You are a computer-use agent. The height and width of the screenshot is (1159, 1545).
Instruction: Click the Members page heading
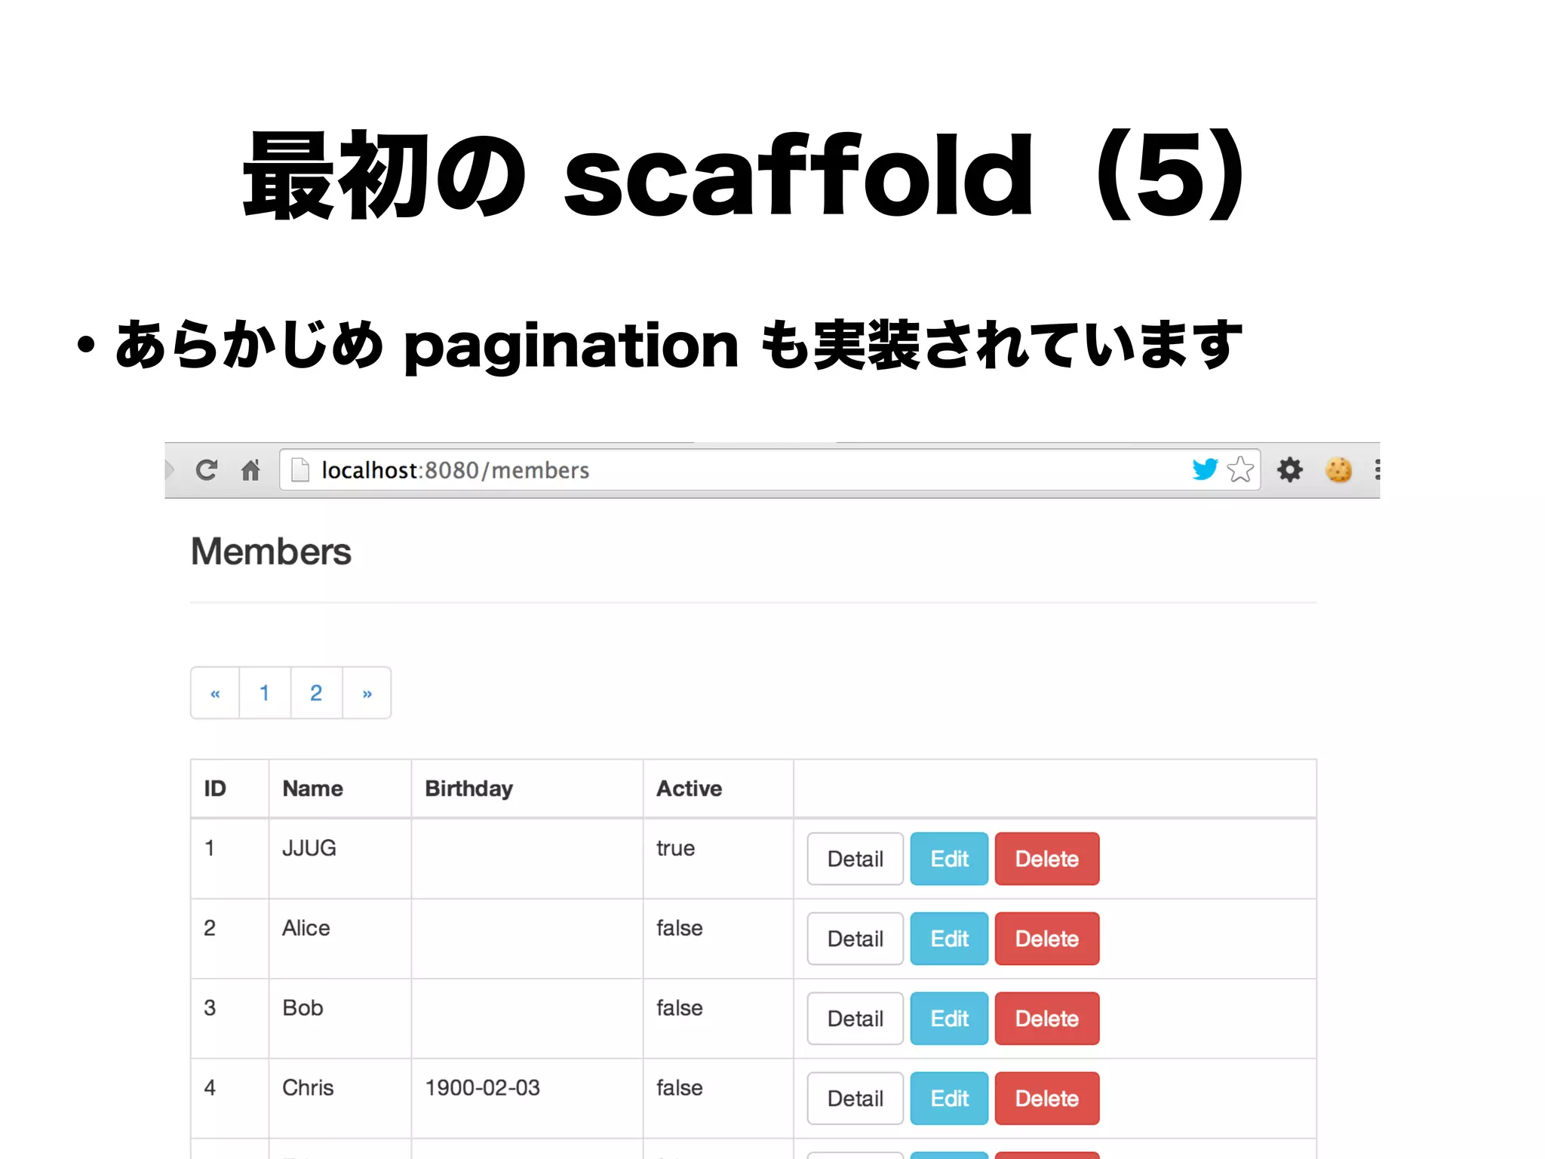271,551
